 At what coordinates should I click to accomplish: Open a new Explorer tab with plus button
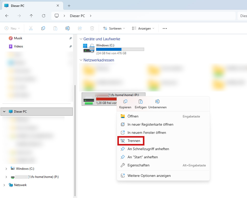tap(69, 6)
